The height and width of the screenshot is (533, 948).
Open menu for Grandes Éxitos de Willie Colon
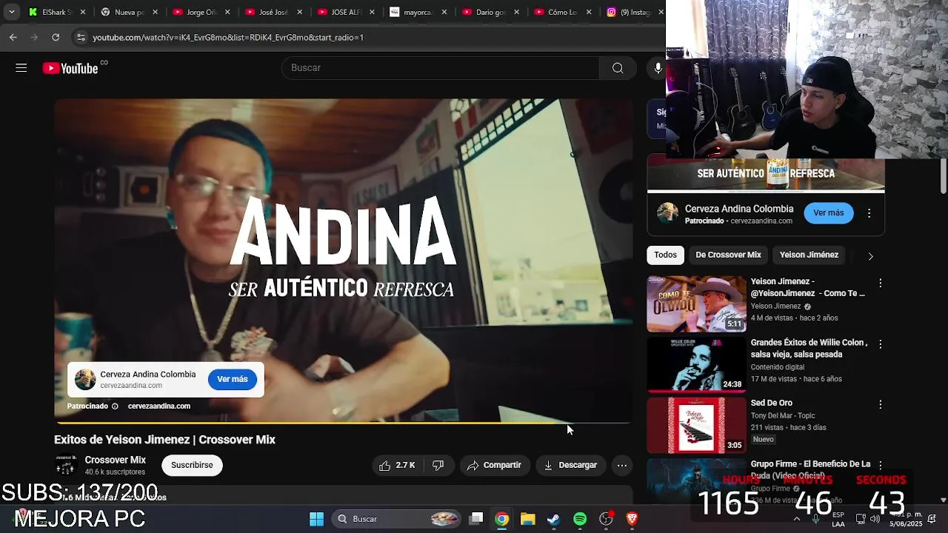(881, 343)
